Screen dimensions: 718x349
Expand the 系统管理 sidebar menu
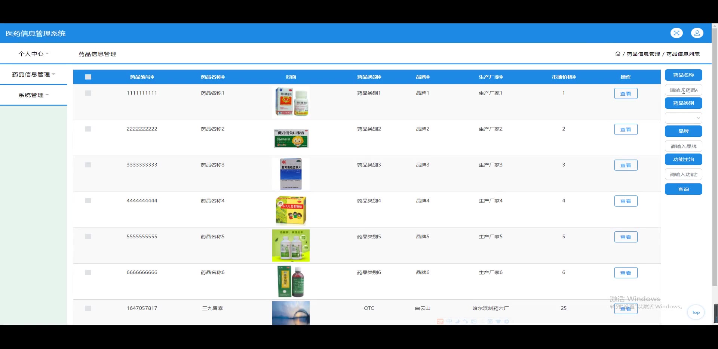tap(34, 95)
